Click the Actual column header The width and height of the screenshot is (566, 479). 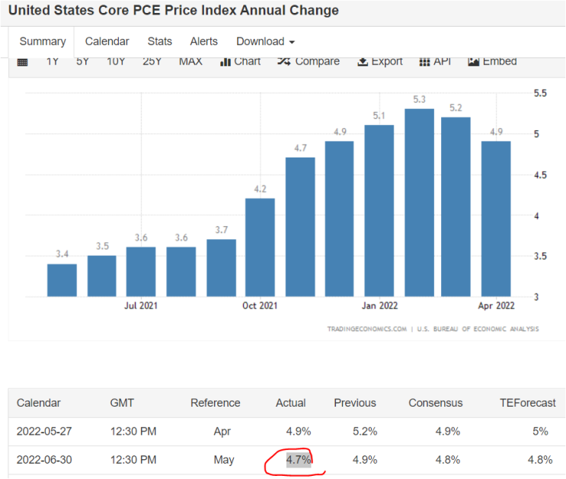(290, 403)
